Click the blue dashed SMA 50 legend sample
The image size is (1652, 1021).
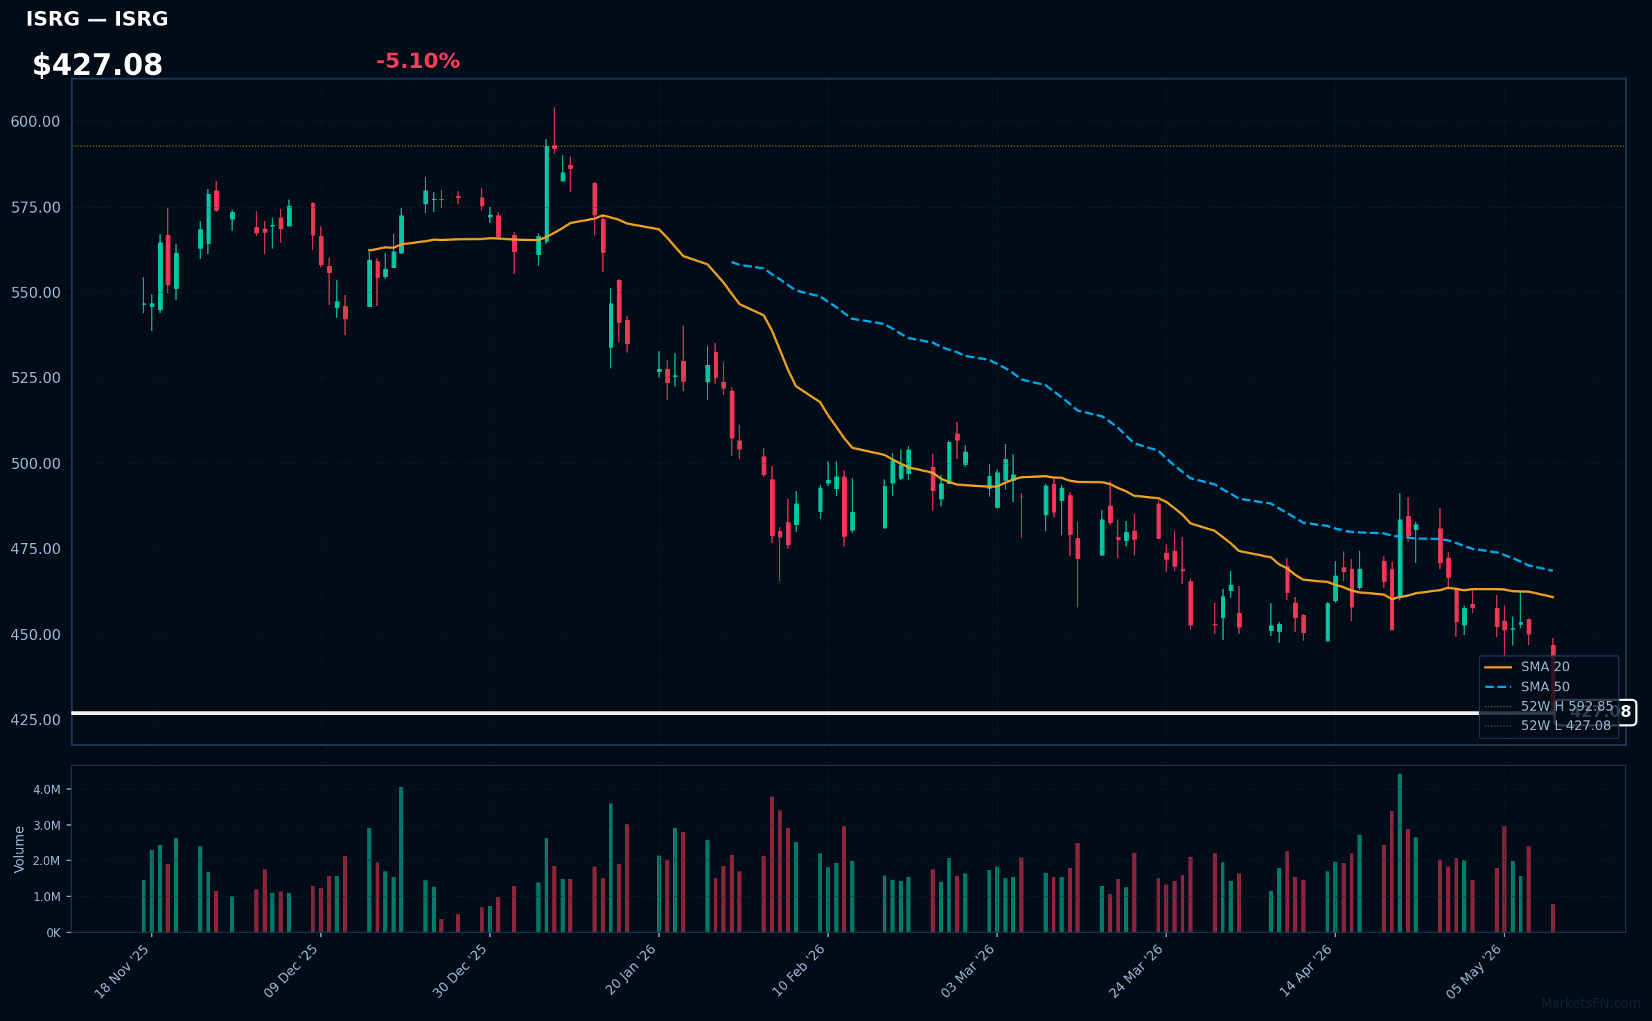tap(1498, 687)
